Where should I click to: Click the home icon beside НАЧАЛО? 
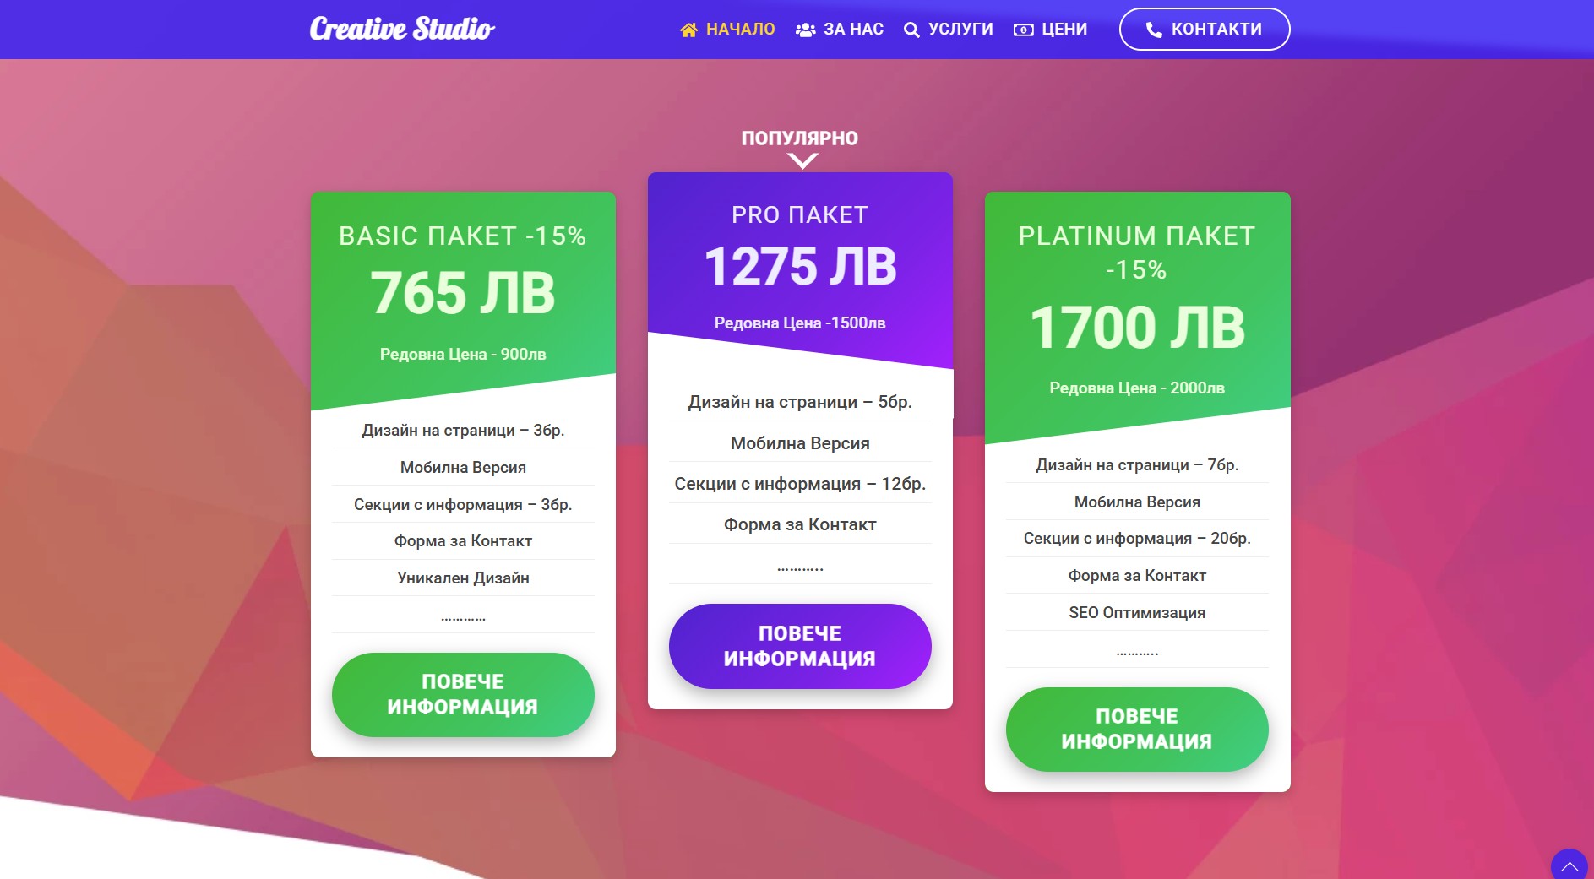pyautogui.click(x=688, y=30)
